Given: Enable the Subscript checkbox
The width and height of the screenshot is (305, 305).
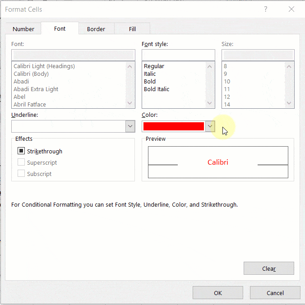Looking at the screenshot, I should [x=21, y=174].
